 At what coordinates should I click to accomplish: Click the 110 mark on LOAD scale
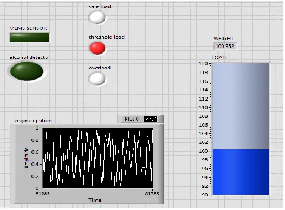(x=203, y=108)
